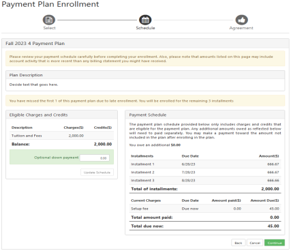Image resolution: width=291 pixels, height=251 pixels.
Task: Click the 7/28/23 due date
Action: pos(188,173)
